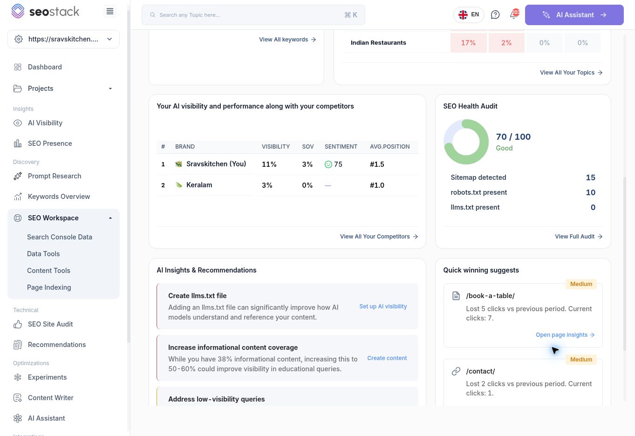This screenshot has width=635, height=436.
Task: Open Data Tools submenu item
Action: (43, 254)
